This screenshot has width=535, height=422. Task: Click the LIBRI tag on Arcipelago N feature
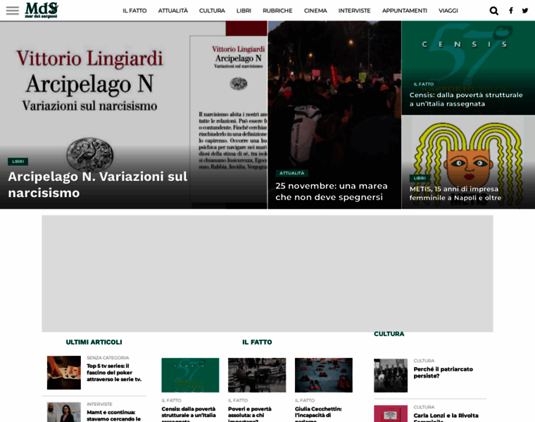[18, 162]
